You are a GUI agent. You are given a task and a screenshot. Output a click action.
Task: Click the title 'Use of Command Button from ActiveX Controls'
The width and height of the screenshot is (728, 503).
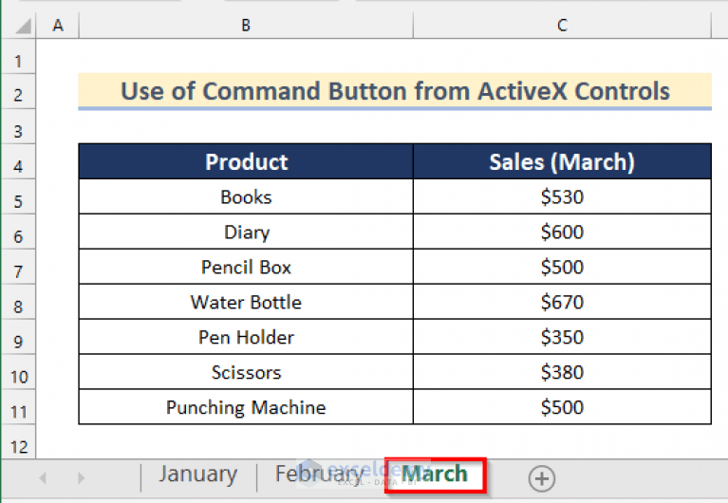(x=395, y=90)
